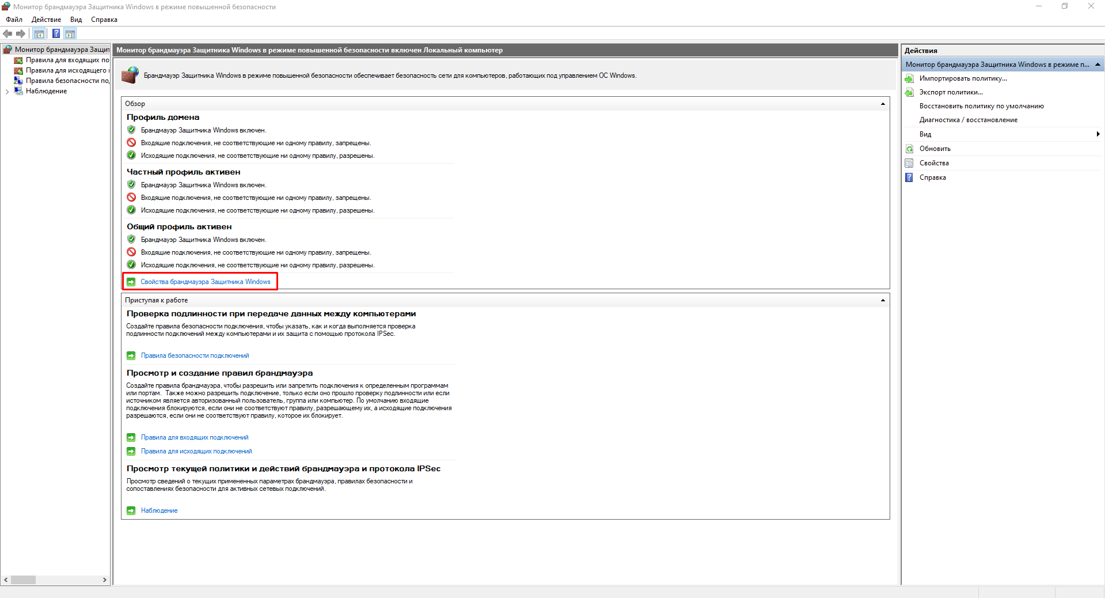The height and width of the screenshot is (598, 1105).
Task: Click Свойства in Actions pane
Action: coord(934,163)
